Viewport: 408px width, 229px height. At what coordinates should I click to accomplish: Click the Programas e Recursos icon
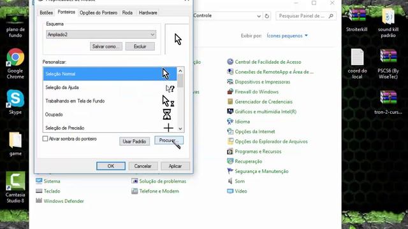[x=230, y=151]
